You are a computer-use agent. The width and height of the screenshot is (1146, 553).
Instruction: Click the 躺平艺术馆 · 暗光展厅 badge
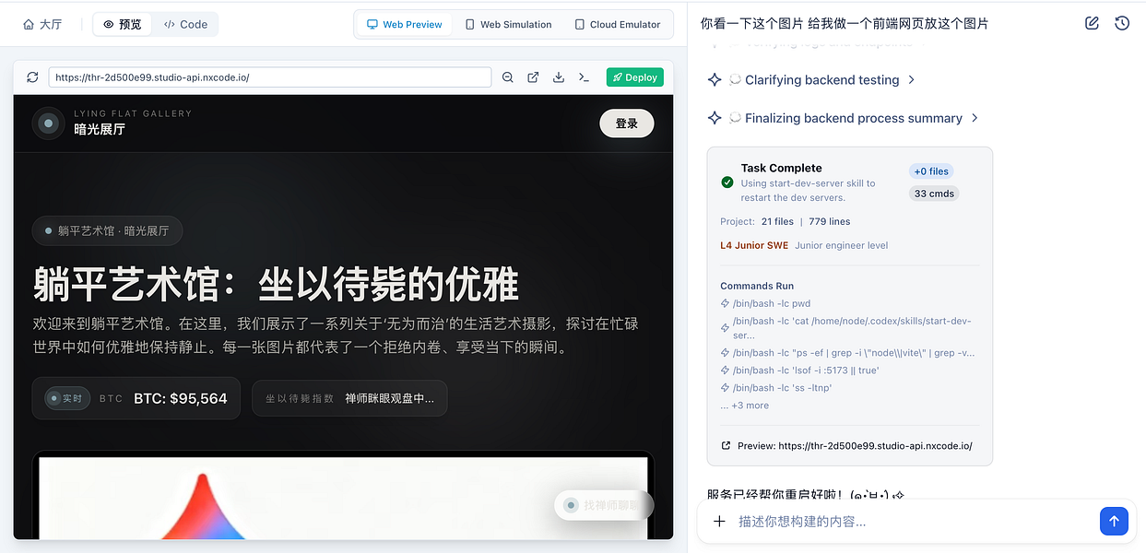(107, 231)
